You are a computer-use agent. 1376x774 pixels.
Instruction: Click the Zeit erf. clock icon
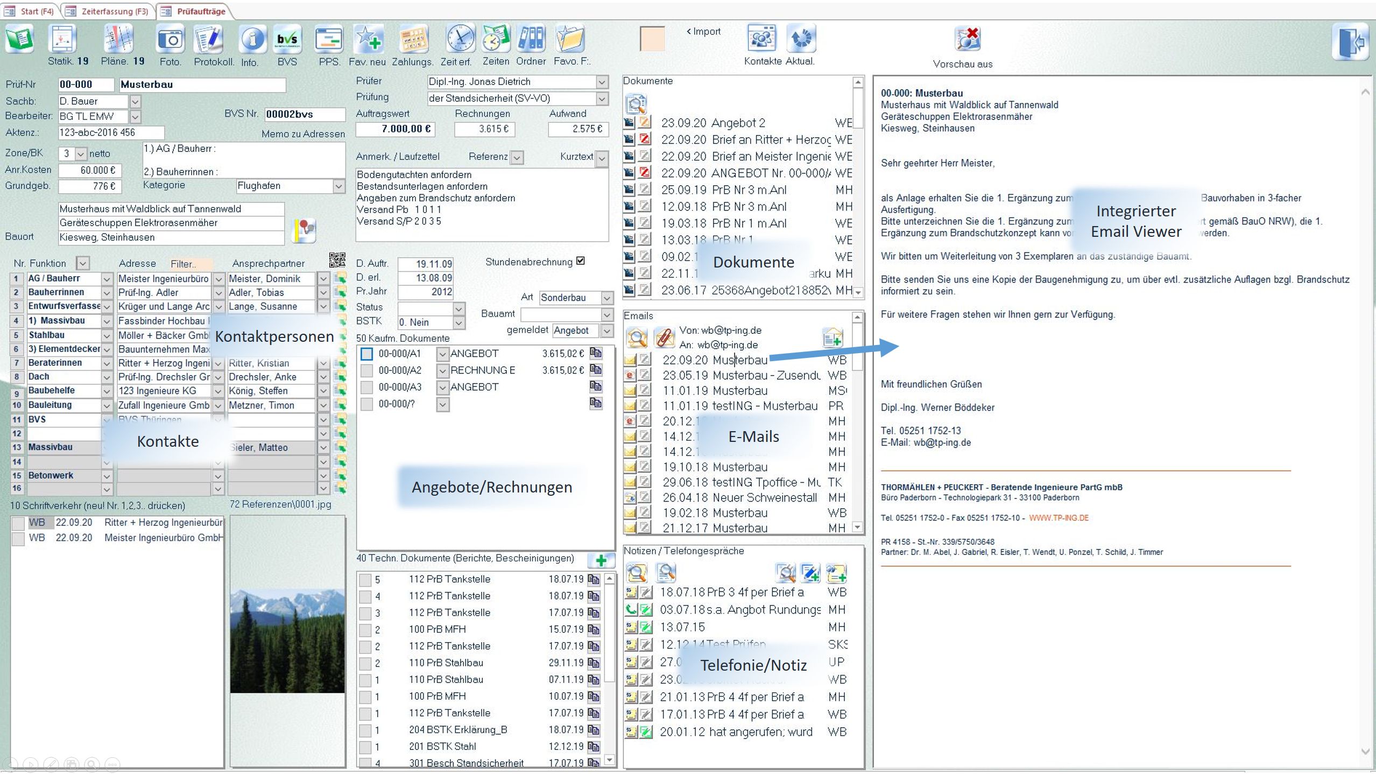click(x=460, y=39)
